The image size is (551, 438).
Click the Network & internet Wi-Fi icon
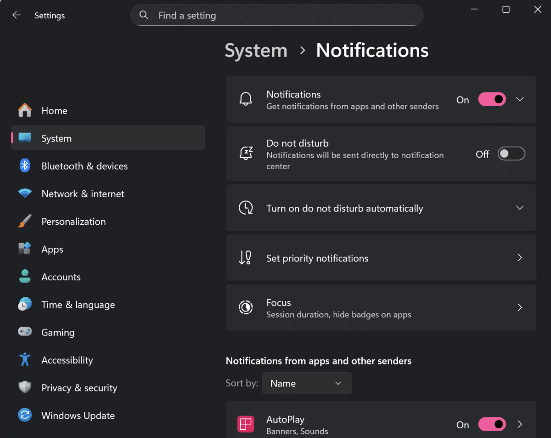click(x=25, y=193)
